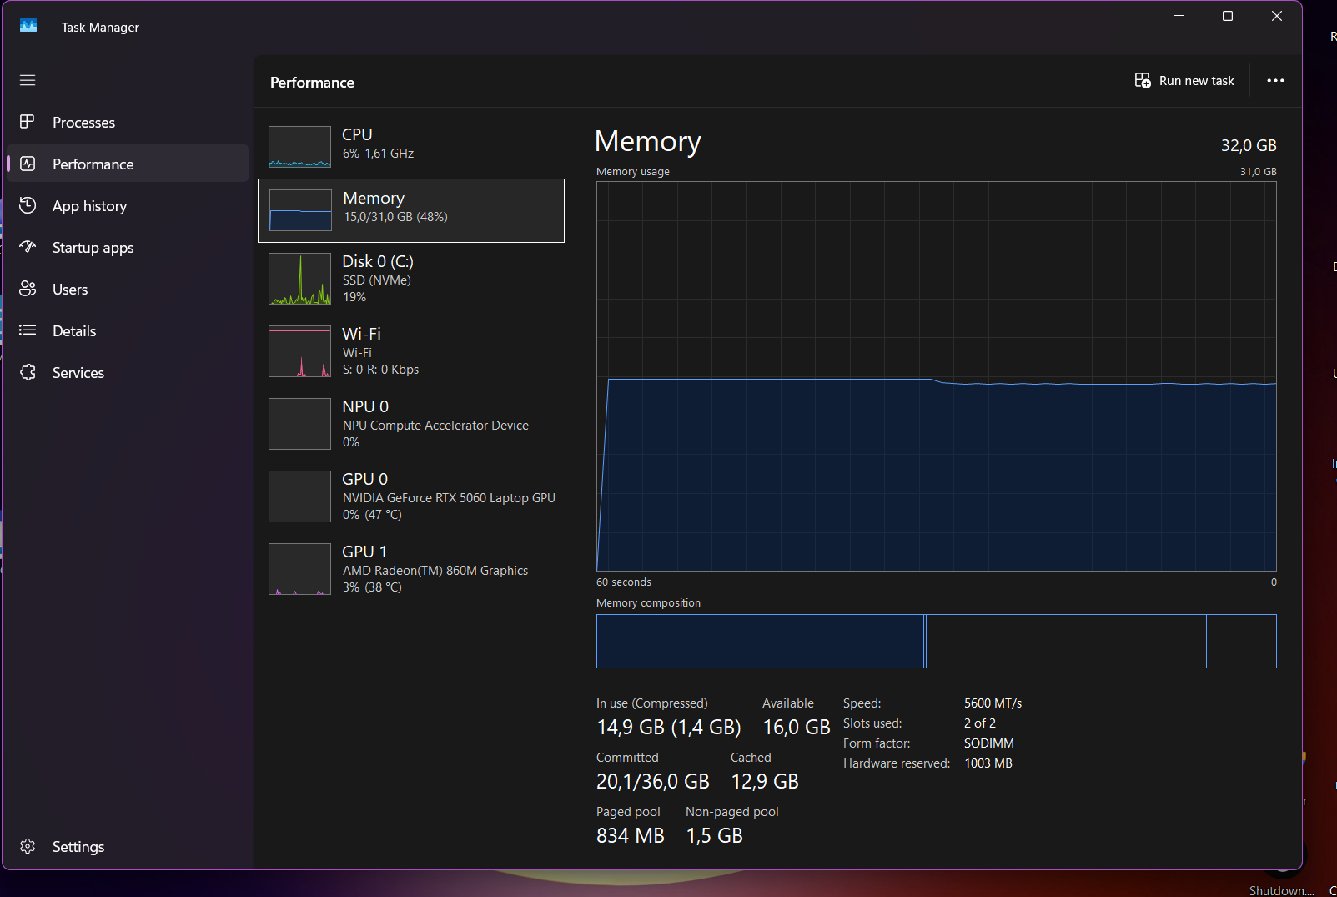Click the Committed value 20,1/36,0 GB
This screenshot has height=897, width=1337.
(653, 782)
